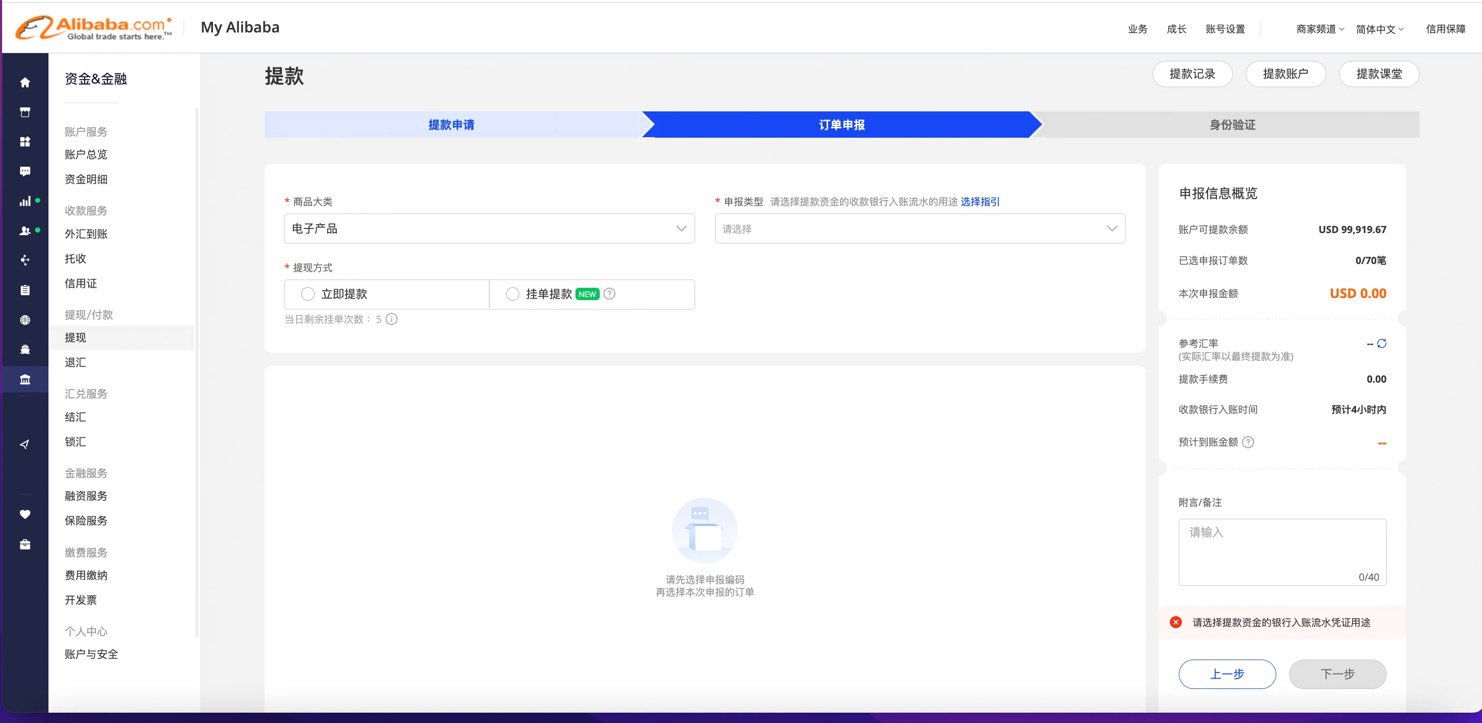
Task: Click the 附言/备注 text input field
Action: [1282, 551]
